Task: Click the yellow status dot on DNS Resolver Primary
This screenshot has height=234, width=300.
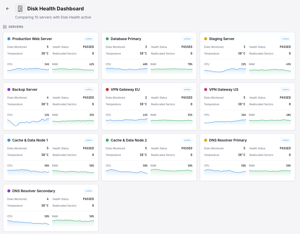Action: click(x=206, y=140)
